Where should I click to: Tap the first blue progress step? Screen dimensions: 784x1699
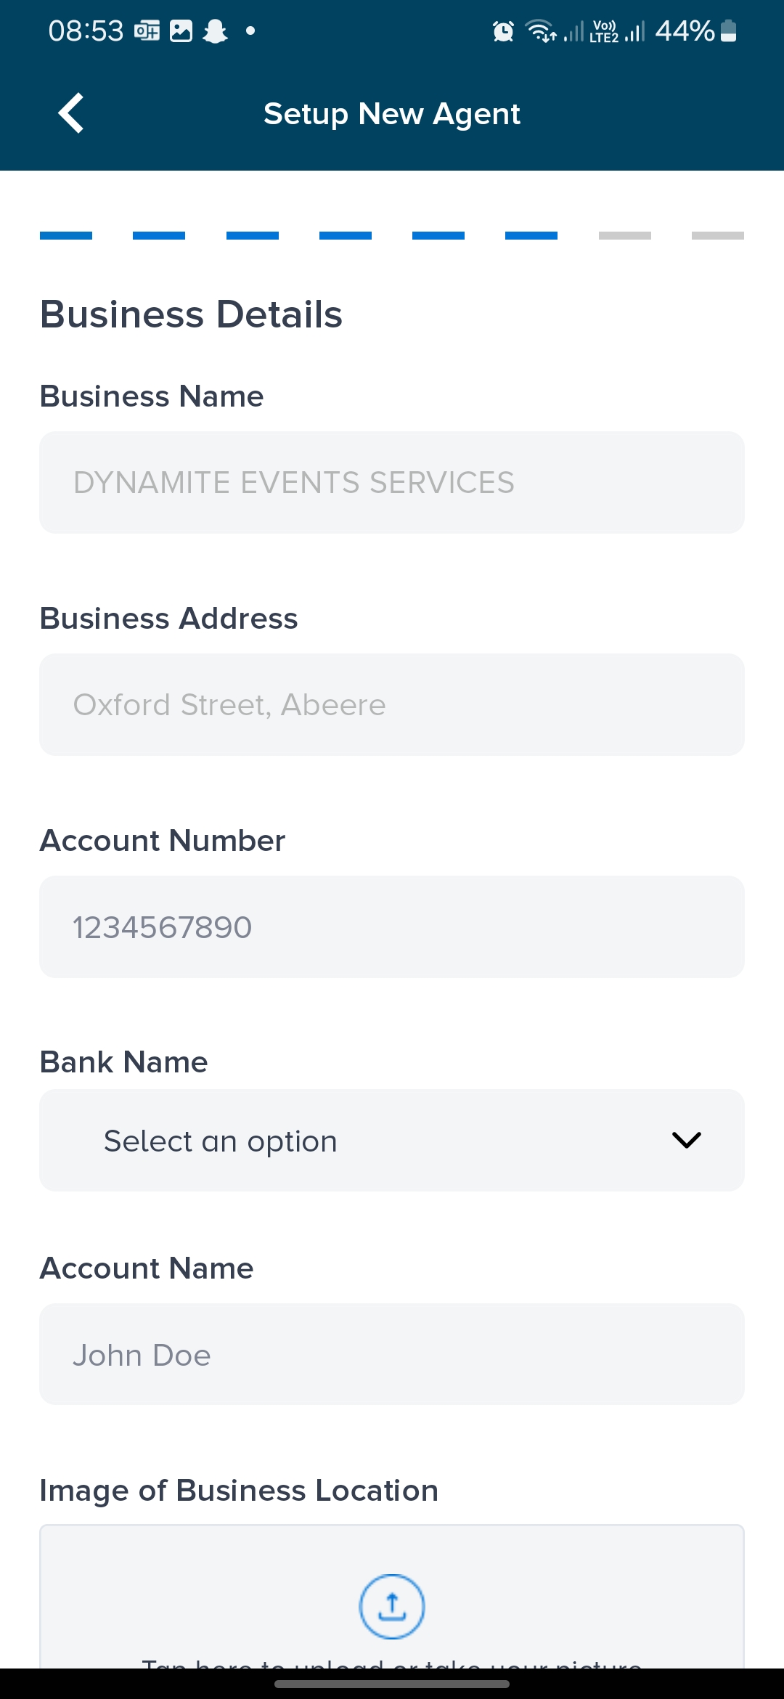click(66, 235)
